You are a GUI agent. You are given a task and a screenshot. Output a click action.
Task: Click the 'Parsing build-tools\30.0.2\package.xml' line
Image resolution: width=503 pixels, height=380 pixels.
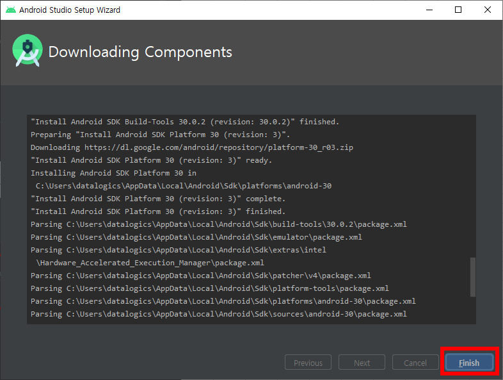pyautogui.click(x=219, y=224)
